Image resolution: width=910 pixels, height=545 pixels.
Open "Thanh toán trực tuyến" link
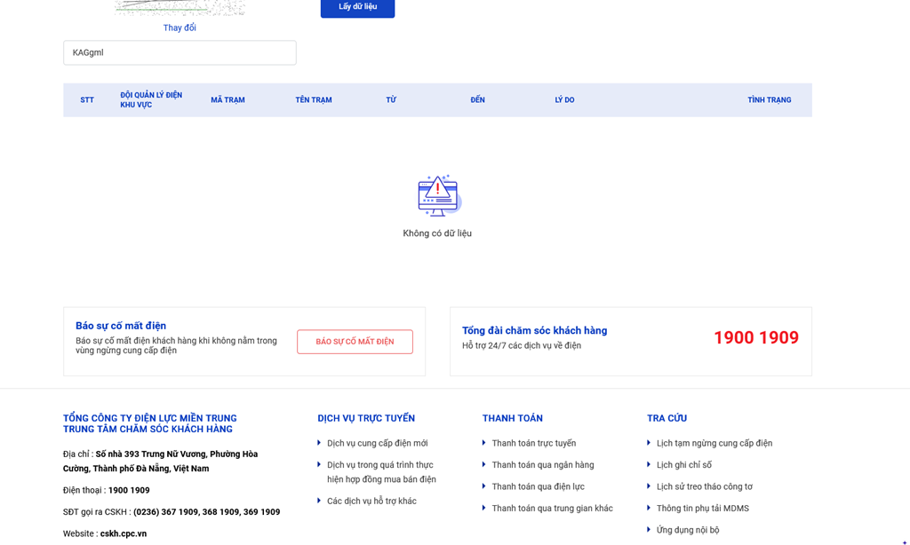533,443
